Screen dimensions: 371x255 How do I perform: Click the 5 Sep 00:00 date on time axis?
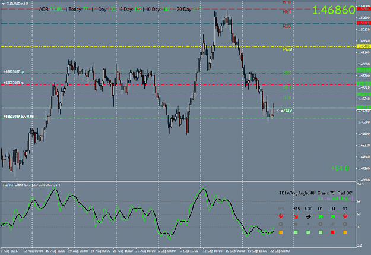click(x=167, y=251)
